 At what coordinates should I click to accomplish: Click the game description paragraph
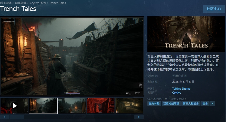pos(183,63)
